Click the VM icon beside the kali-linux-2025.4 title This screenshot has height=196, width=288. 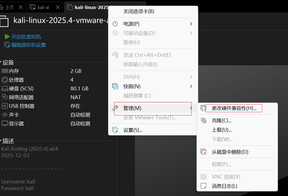point(4,21)
